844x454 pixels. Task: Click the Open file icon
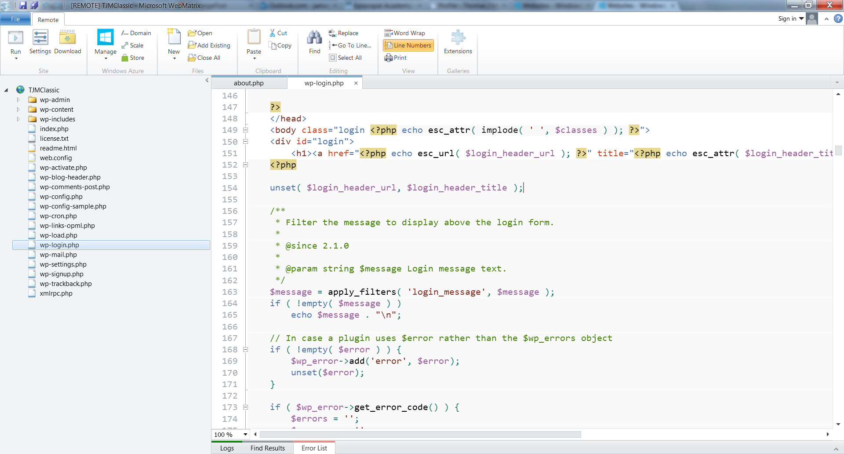click(x=192, y=33)
